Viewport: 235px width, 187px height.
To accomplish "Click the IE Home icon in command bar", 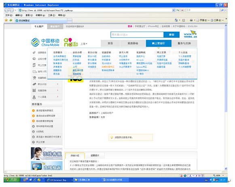I will coord(176,20).
